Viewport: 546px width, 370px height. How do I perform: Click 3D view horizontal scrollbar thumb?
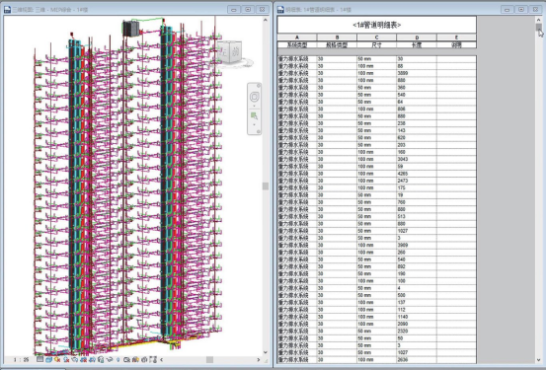(x=209, y=359)
